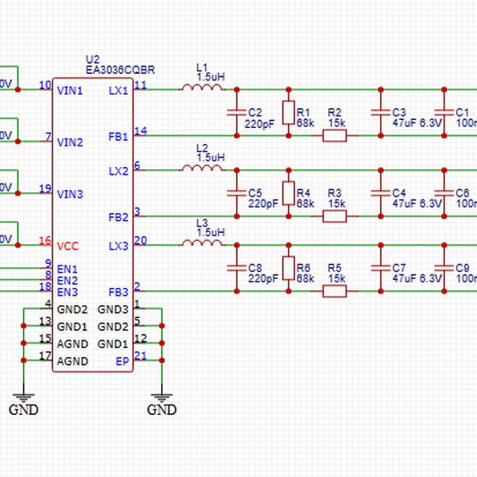Click the 47uF 6.3V value under C3
The width and height of the screenshot is (477, 477).
(x=417, y=123)
